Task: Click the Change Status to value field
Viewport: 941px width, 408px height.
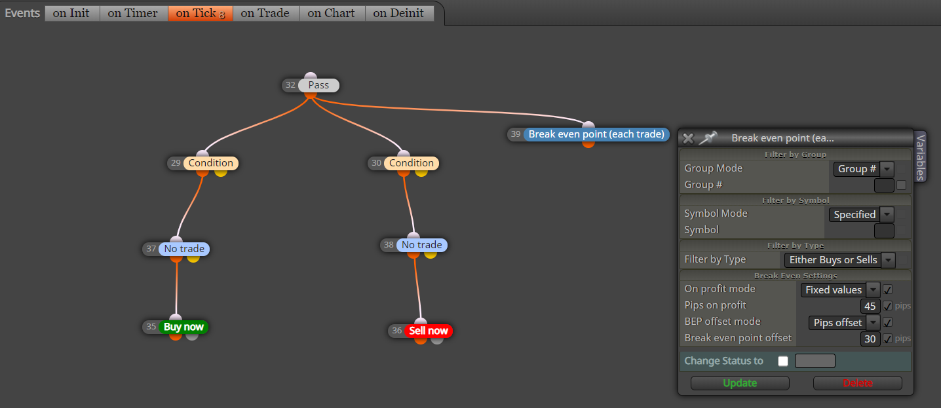Action: (815, 361)
